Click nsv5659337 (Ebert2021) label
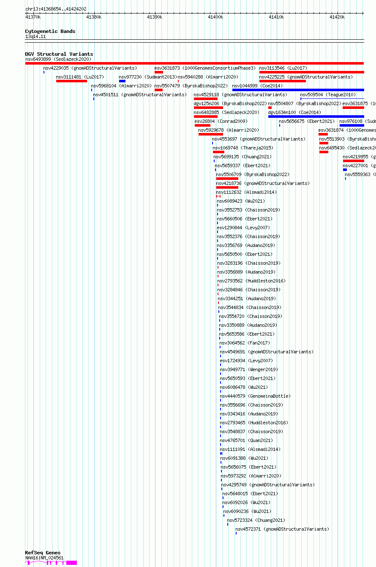This screenshot has height=567, width=376. pos(242,165)
